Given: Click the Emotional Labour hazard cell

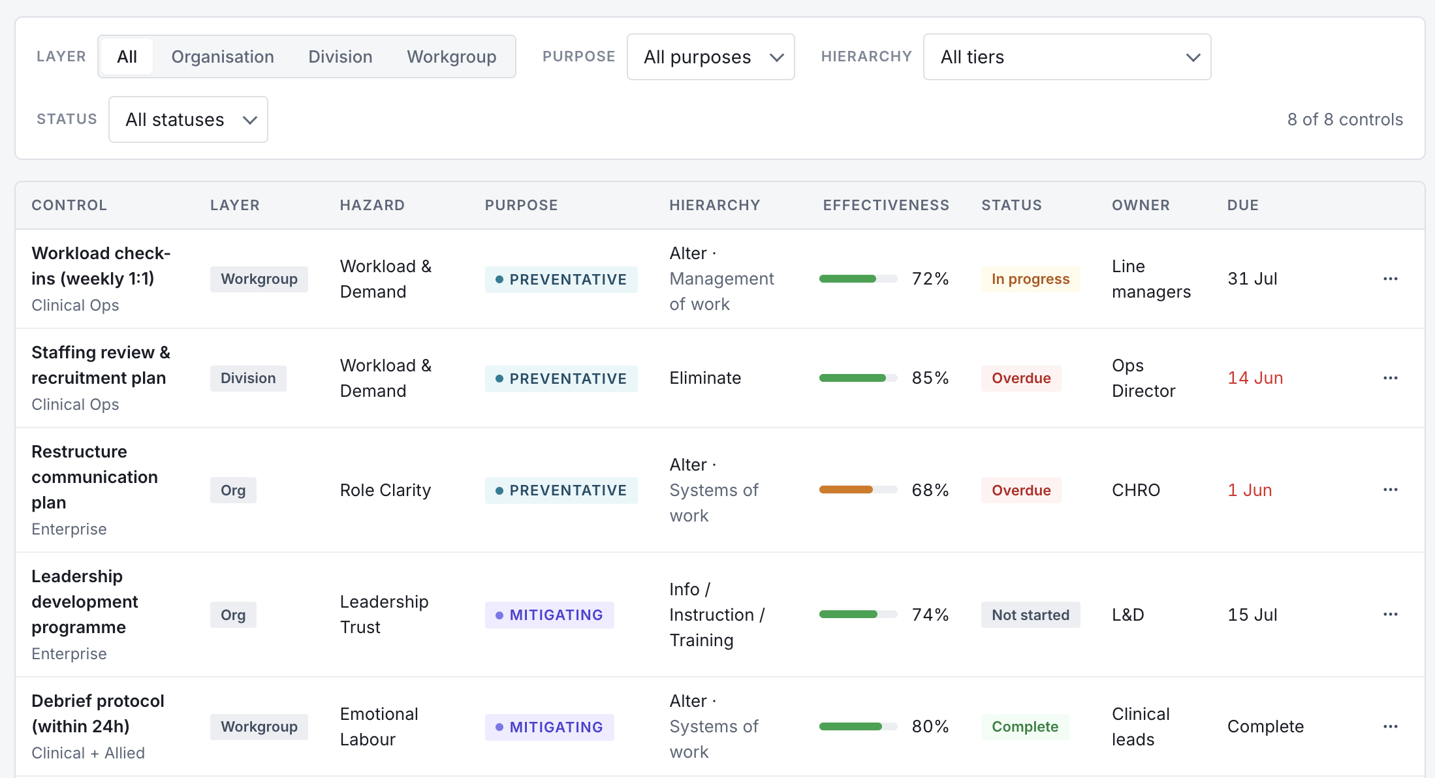Looking at the screenshot, I should point(379,726).
